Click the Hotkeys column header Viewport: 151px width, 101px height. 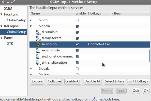pyautogui.click(x=99, y=13)
